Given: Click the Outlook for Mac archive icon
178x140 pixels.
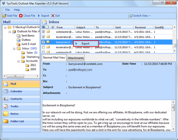Looking at the screenshot, I should [14, 31].
